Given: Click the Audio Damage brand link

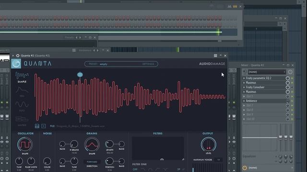Looking at the screenshot, I should tap(212, 64).
